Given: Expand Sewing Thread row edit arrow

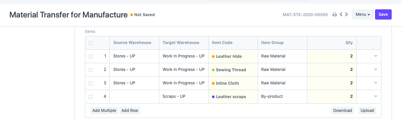Looking at the screenshot, I should coord(375,70).
